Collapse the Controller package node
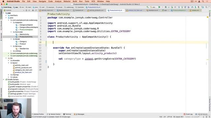Image resolution: width=211 pixels, height=118 pixels. [11, 32]
